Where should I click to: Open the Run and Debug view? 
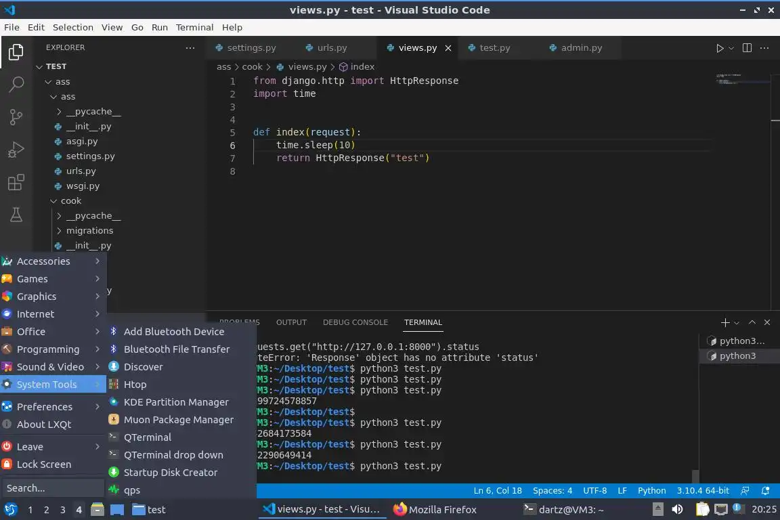click(16, 150)
